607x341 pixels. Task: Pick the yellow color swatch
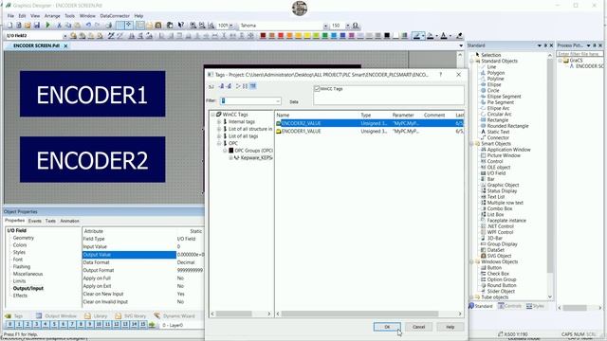pyautogui.click(x=307, y=36)
